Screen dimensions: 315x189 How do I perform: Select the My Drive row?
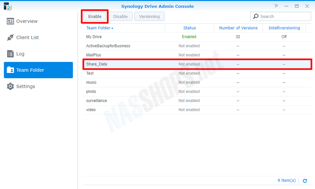197,37
